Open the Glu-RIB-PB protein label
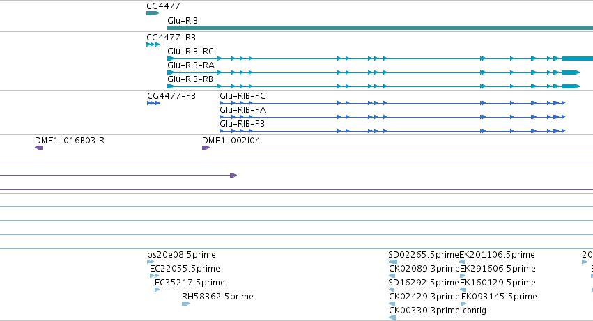The height and width of the screenshot is (321, 593). point(242,124)
